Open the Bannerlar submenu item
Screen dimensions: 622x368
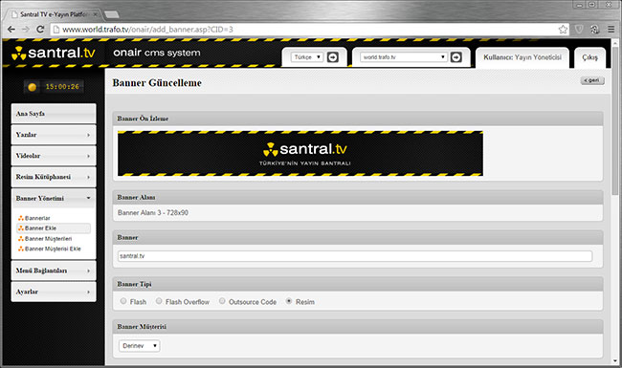pos(37,218)
